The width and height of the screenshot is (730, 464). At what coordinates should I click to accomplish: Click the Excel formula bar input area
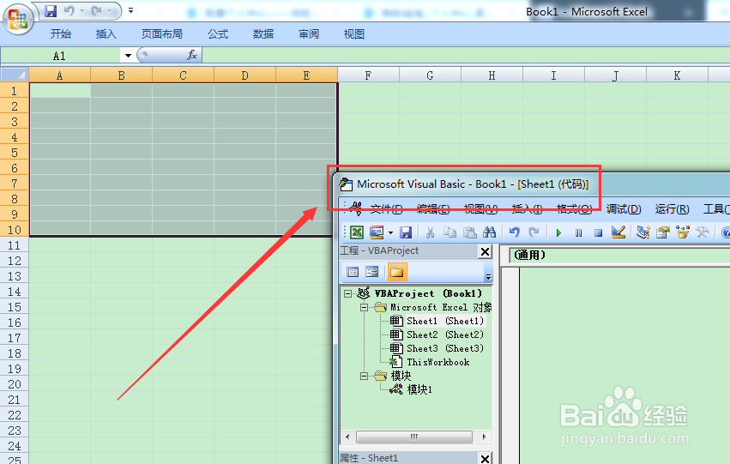(466, 56)
